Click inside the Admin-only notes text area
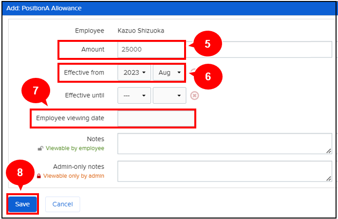The width and height of the screenshot is (338, 219). (x=225, y=171)
